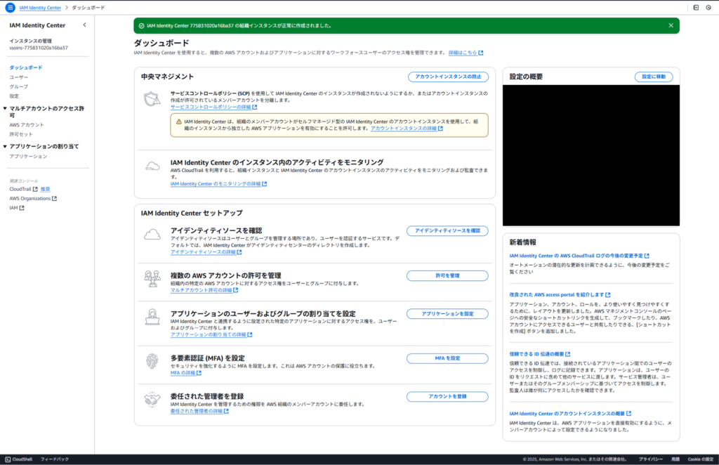Open マルチアカウント許可の詳細 link
This screenshot has width=719, height=465.
204,290
